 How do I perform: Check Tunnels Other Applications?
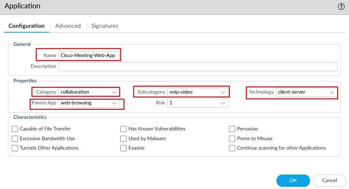(x=15, y=148)
